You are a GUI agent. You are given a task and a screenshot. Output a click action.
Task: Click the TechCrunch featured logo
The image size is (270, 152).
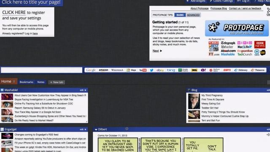(x=245, y=54)
